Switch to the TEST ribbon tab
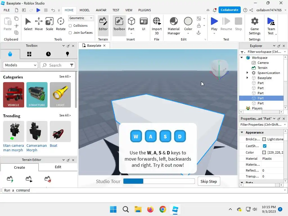The height and width of the screenshot is (216, 288). pyautogui.click(x=116, y=10)
